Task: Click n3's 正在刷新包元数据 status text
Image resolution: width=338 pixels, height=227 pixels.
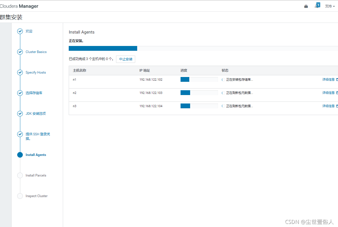Action: click(x=239, y=106)
